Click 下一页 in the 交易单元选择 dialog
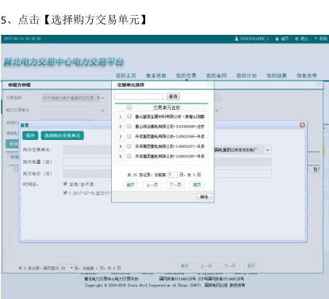 click(175, 185)
